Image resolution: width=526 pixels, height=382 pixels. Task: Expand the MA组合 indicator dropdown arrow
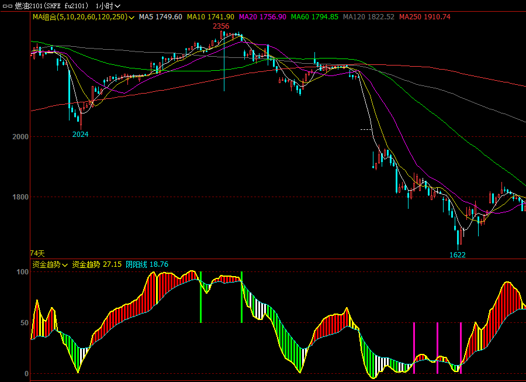(131, 18)
